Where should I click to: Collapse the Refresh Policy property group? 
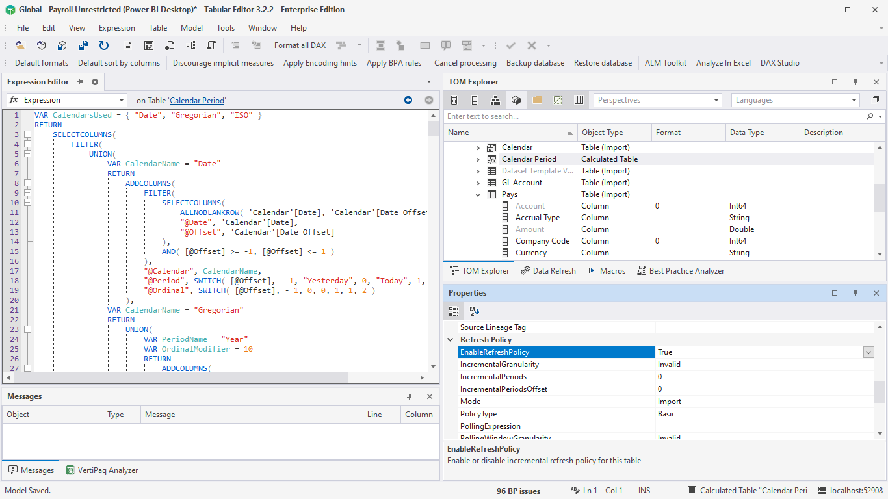pos(451,340)
